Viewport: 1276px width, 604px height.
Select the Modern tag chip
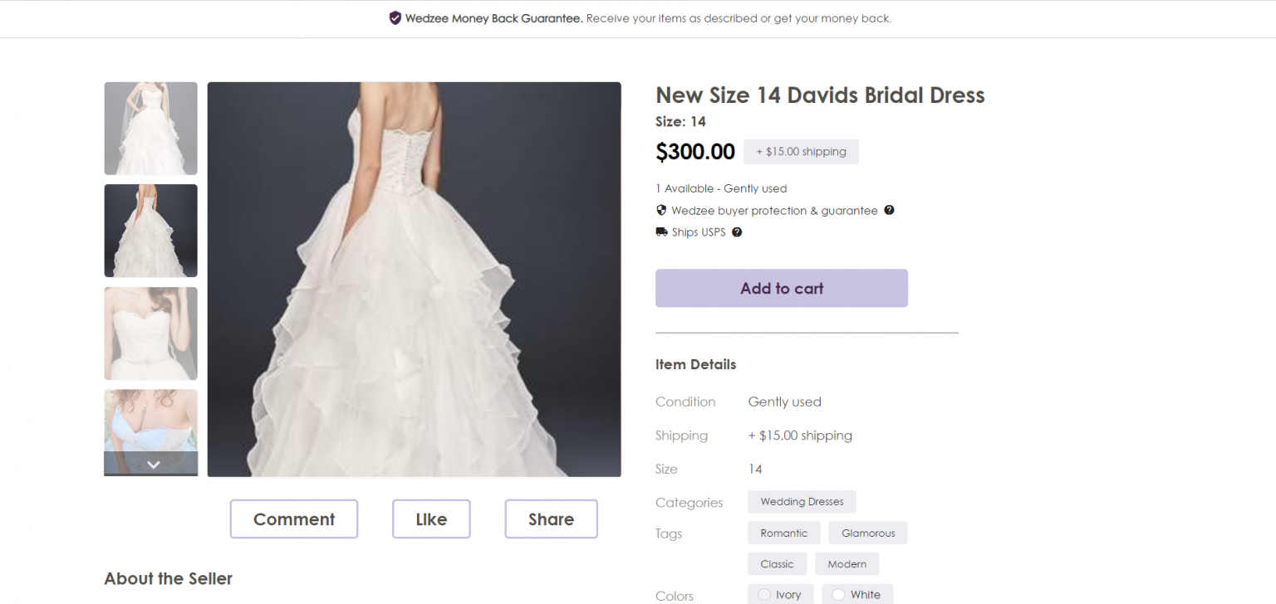tap(847, 563)
